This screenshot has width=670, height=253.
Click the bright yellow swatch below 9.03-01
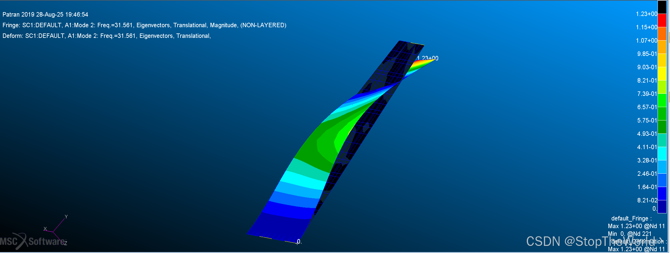[662, 74]
